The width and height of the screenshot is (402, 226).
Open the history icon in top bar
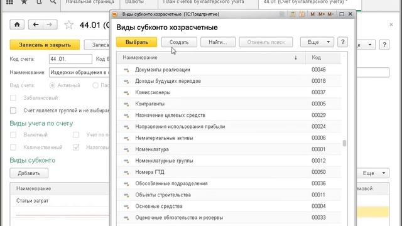(39, 2)
